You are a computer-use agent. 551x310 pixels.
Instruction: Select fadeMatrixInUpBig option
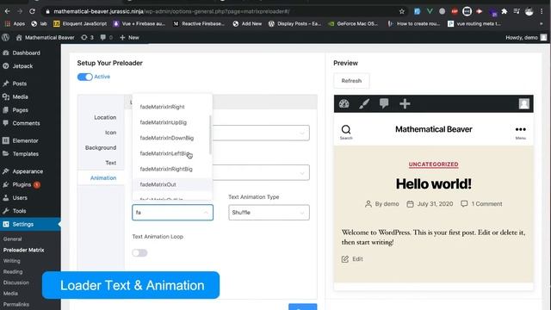tap(172, 122)
